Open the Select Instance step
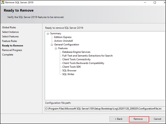Screen dimensions: 166x124 point(10,32)
